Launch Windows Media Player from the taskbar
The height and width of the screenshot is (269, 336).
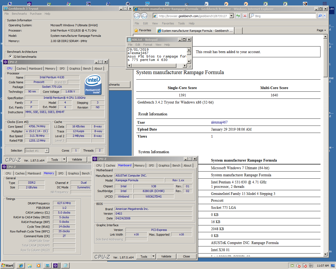(x=39, y=266)
